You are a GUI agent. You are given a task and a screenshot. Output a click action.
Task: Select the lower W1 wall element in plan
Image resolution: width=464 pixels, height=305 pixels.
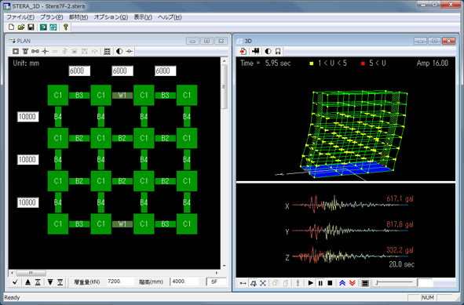[x=122, y=224]
